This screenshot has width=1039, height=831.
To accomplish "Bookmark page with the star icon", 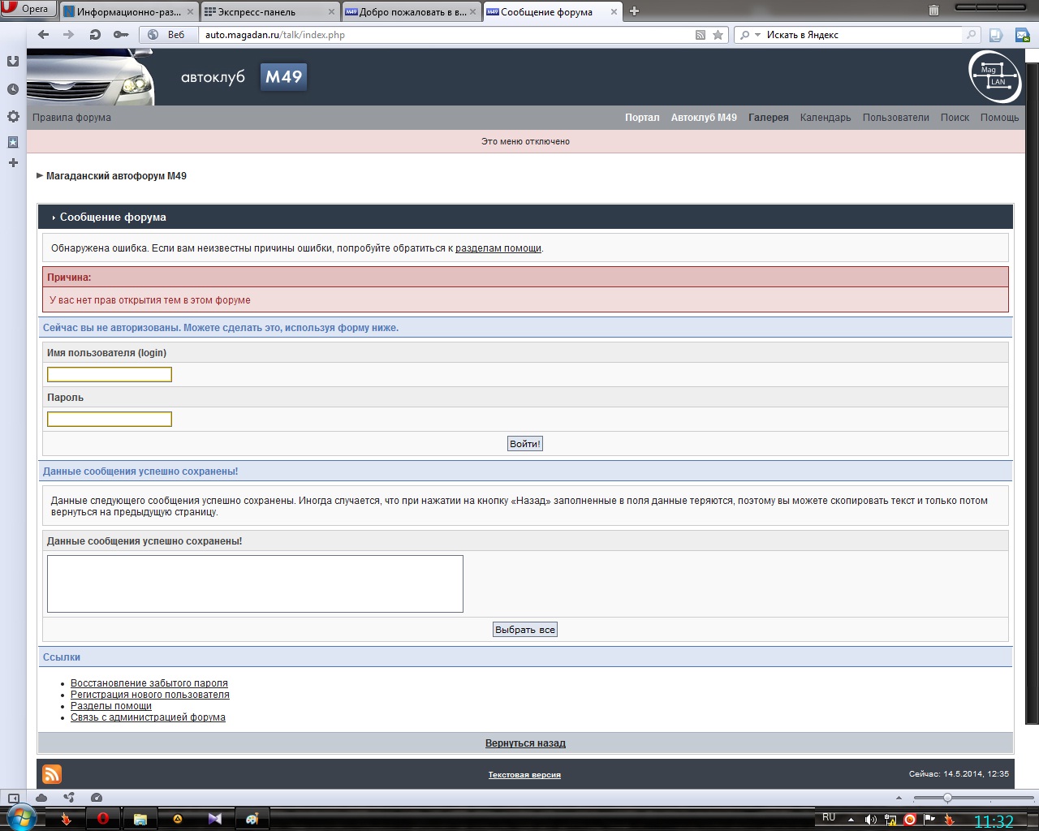I will pos(718,35).
